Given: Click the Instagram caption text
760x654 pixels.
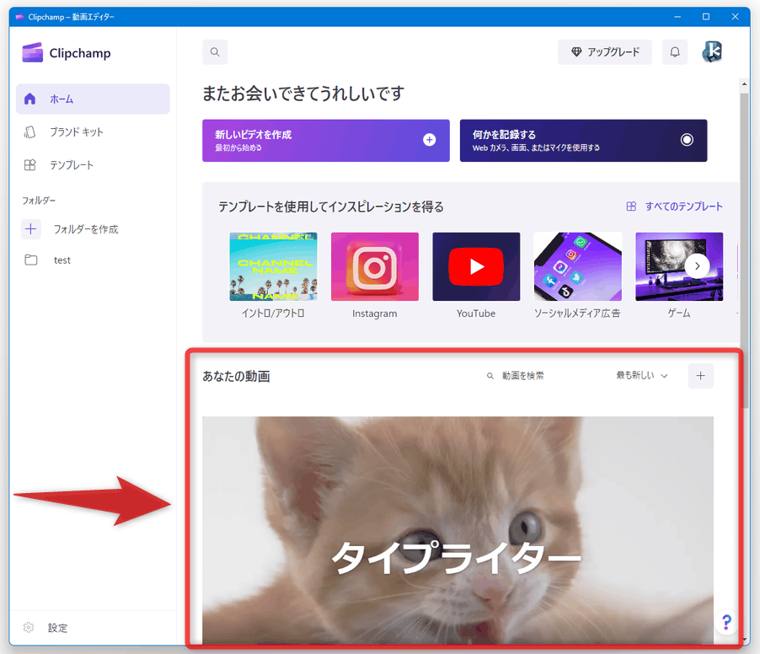Looking at the screenshot, I should 375,314.
